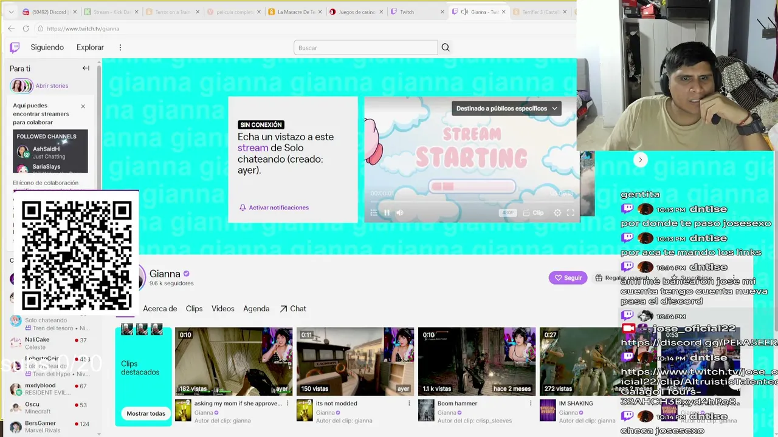This screenshot has width=778, height=437.
Task: Play the 'Boom hammer' clip thumbnail
Action: pos(477,362)
